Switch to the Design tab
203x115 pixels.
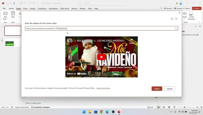point(33,8)
